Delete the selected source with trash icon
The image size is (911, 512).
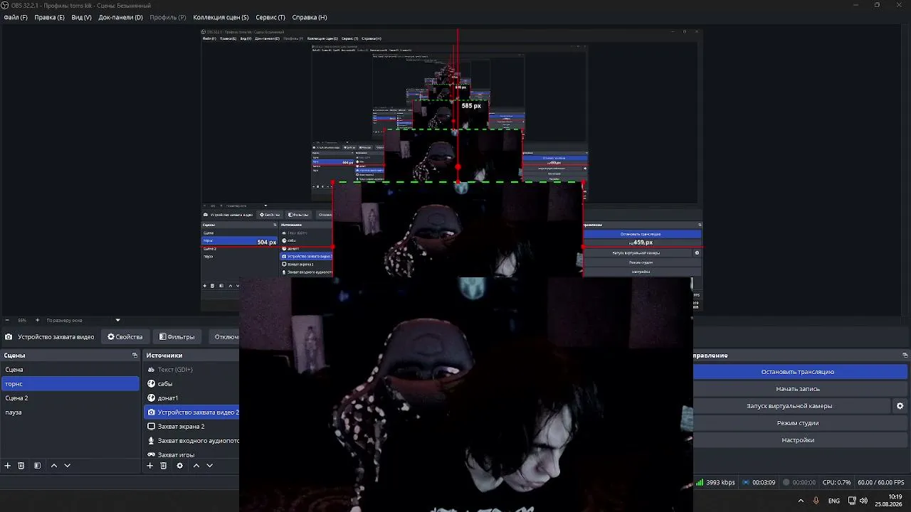[x=163, y=466]
